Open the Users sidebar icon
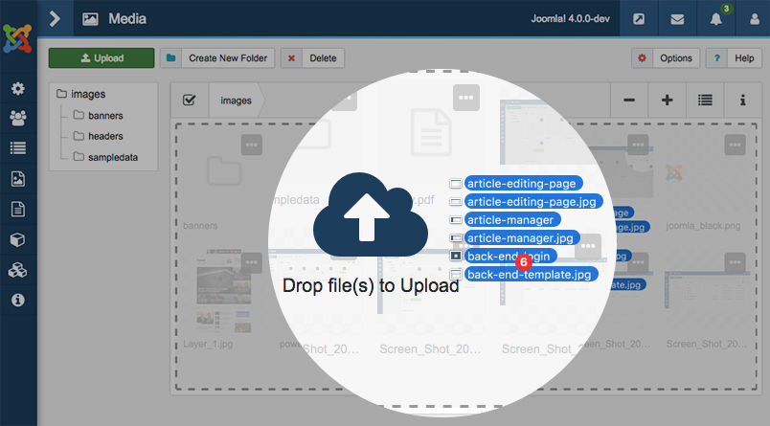770x426 pixels. click(17, 118)
